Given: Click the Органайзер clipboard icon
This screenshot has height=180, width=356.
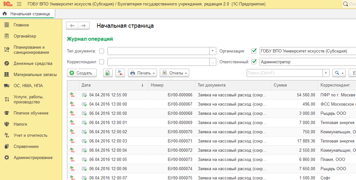Looking at the screenshot, I should click(7, 36).
